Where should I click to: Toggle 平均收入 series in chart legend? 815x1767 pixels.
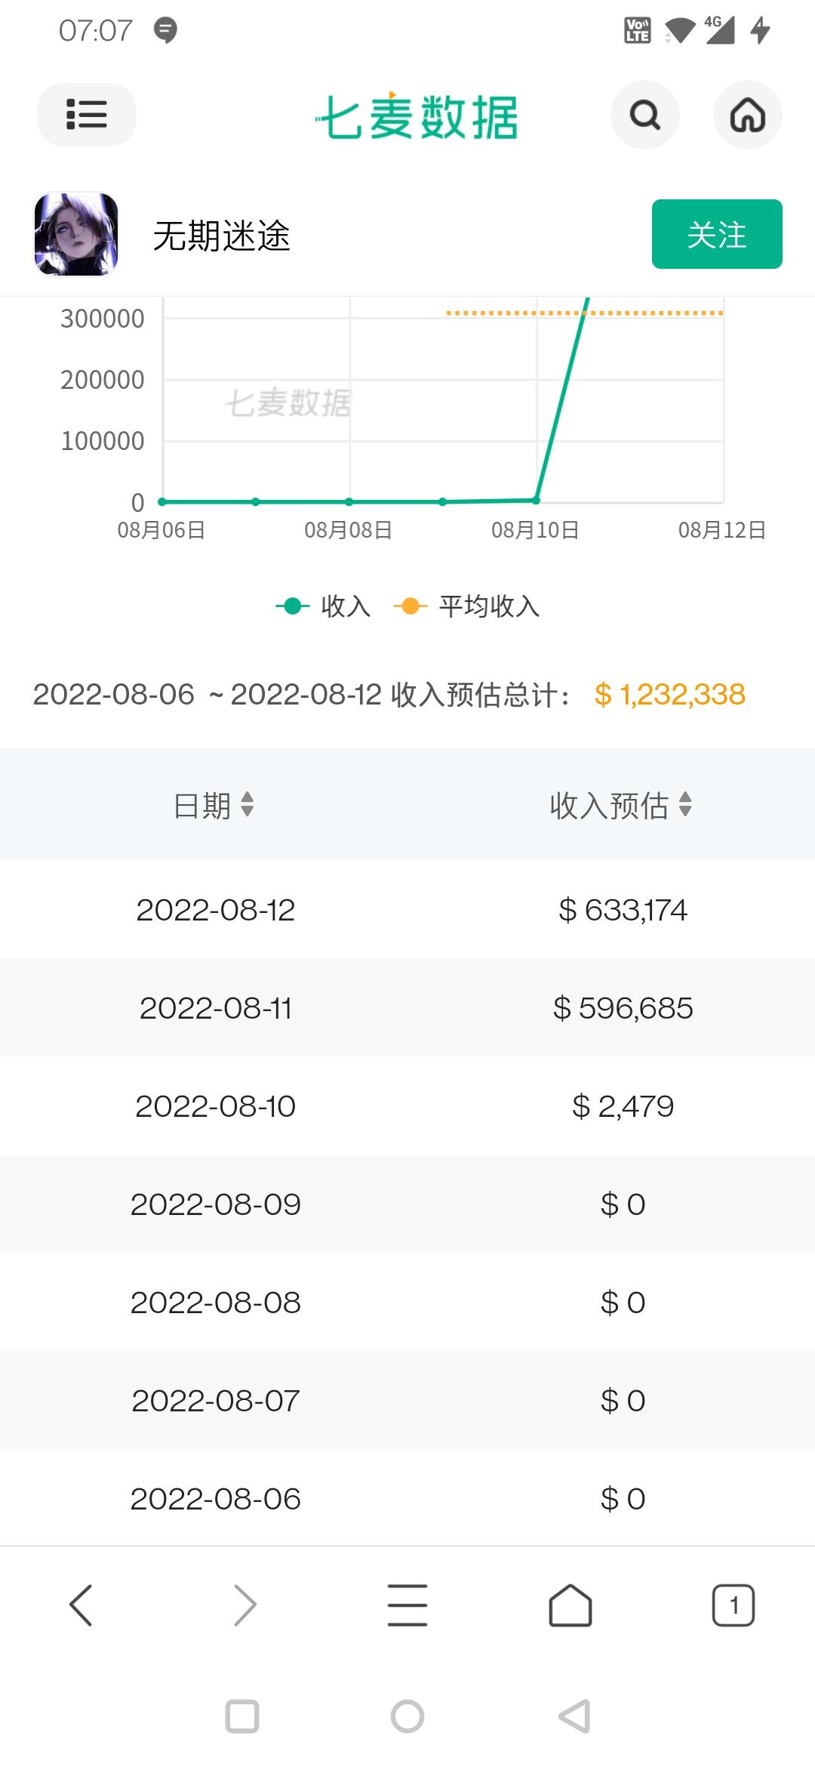[467, 606]
